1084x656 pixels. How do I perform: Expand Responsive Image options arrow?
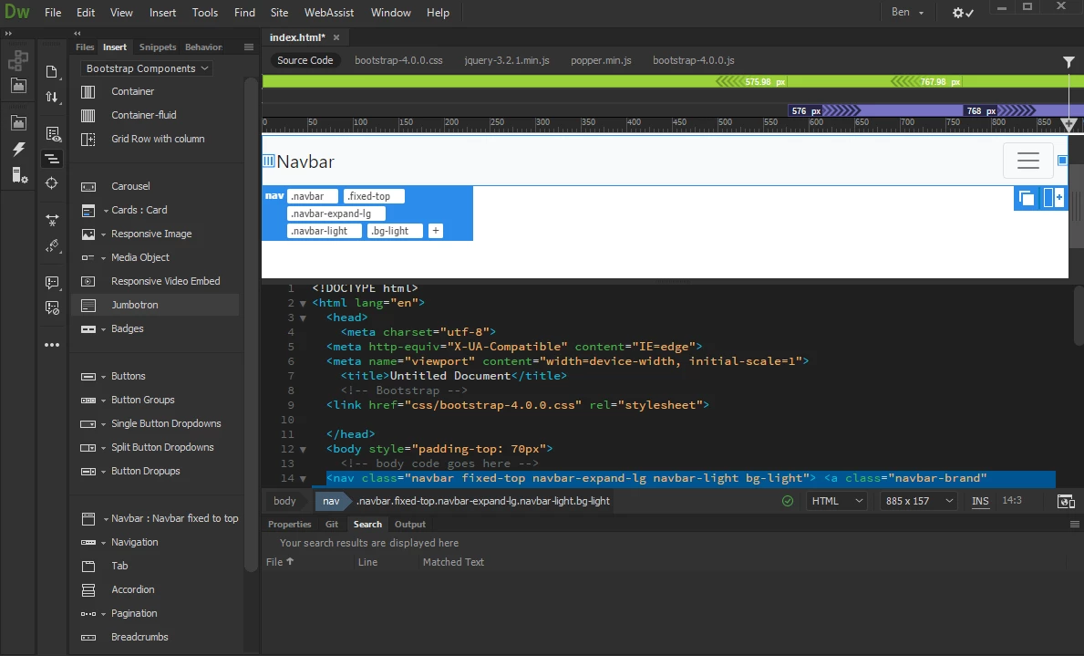(104, 234)
